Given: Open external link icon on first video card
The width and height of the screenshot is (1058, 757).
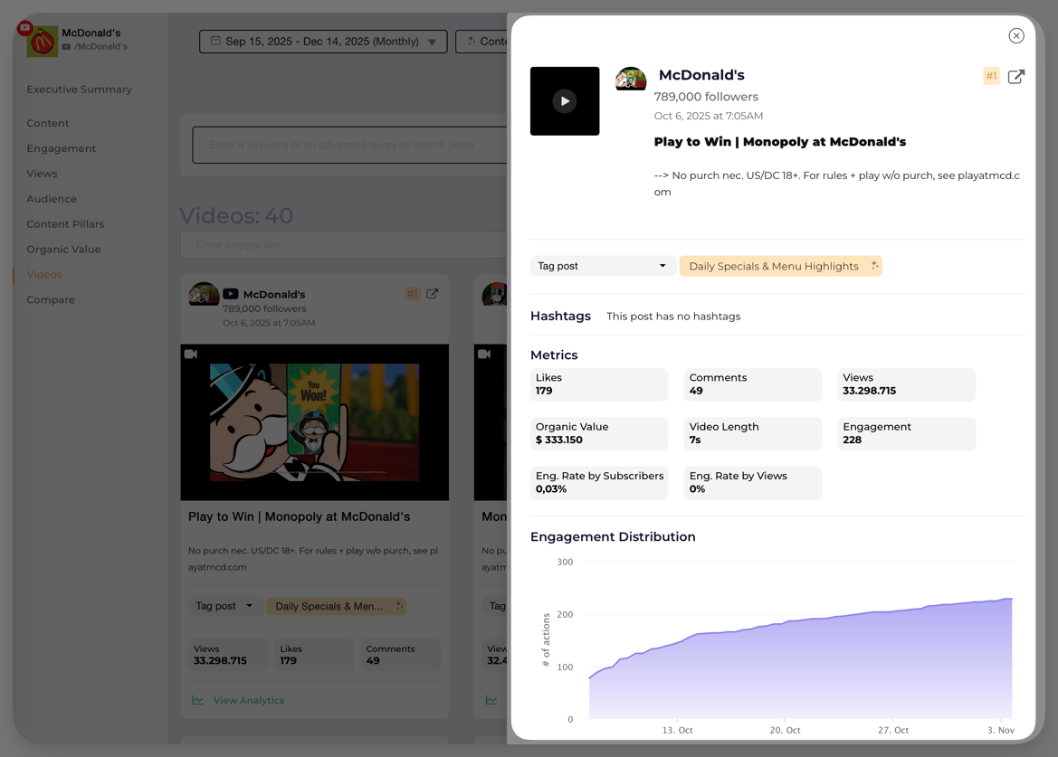Looking at the screenshot, I should (x=433, y=294).
